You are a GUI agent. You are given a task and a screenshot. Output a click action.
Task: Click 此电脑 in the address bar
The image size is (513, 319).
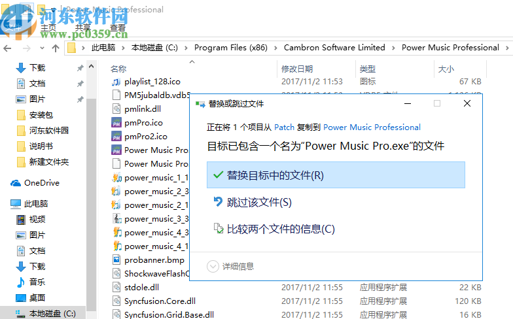(x=103, y=48)
